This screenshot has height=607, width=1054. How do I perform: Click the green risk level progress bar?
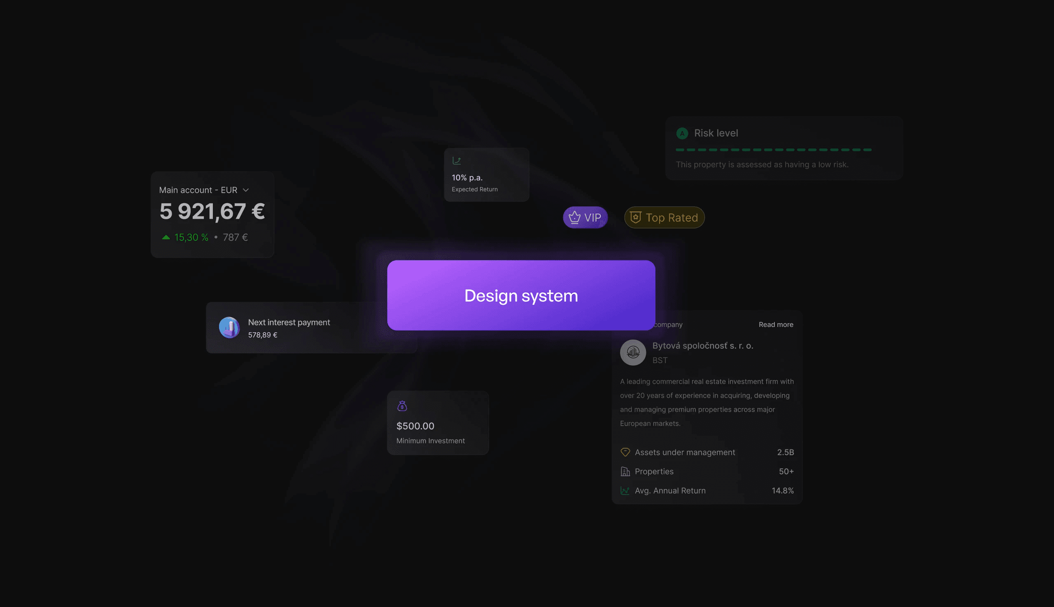(x=773, y=150)
